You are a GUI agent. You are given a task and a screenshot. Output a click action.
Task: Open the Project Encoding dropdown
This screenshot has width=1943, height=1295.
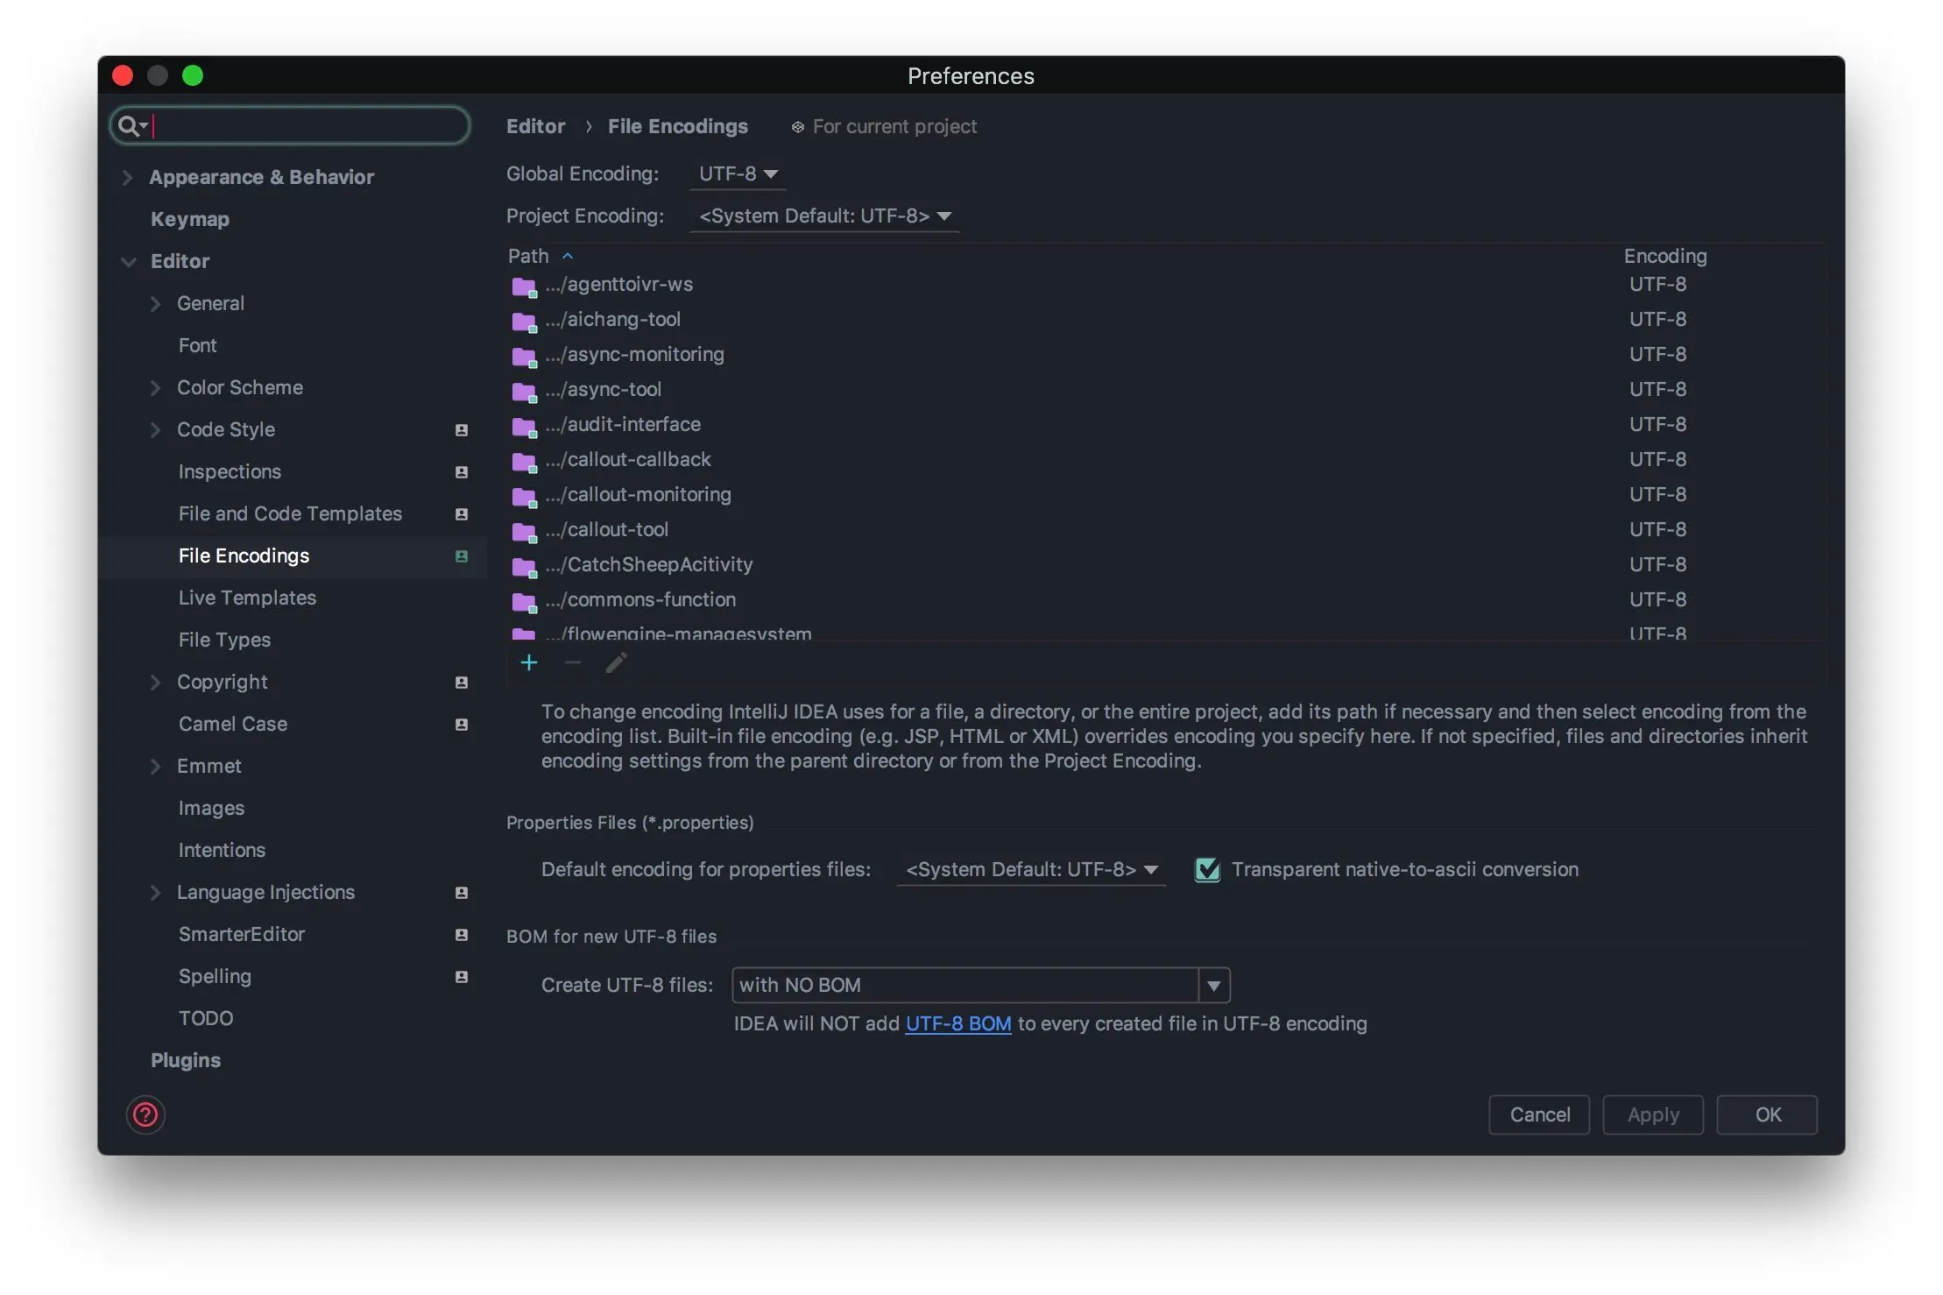(x=823, y=216)
